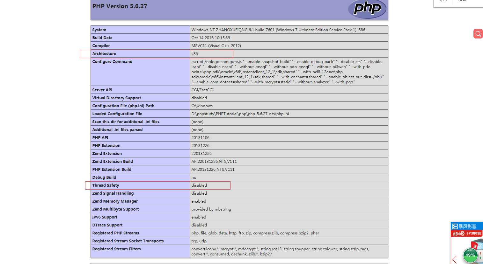The height and width of the screenshot is (264, 483).
Task: Click the Additional .ini files parsed label
Action: (x=117, y=130)
